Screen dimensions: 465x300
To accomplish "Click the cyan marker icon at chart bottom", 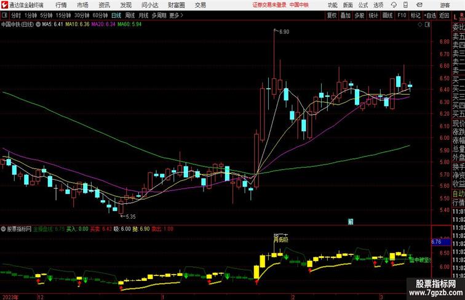I will coord(351,222).
